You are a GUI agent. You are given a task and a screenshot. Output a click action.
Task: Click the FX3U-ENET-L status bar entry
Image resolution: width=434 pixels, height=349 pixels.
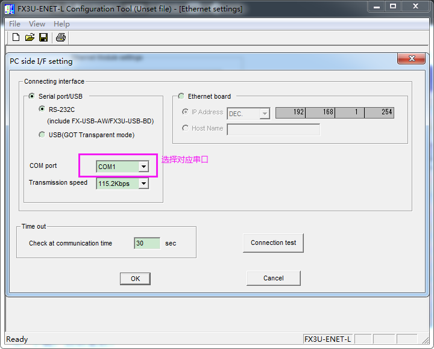click(x=328, y=339)
